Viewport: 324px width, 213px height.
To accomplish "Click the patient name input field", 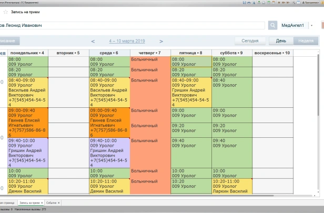I will pos(131,25).
